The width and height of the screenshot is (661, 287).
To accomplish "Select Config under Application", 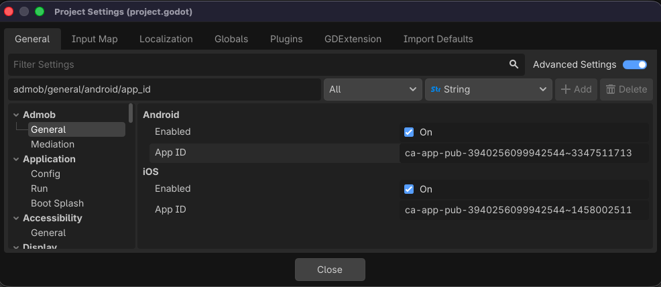I will coord(46,174).
